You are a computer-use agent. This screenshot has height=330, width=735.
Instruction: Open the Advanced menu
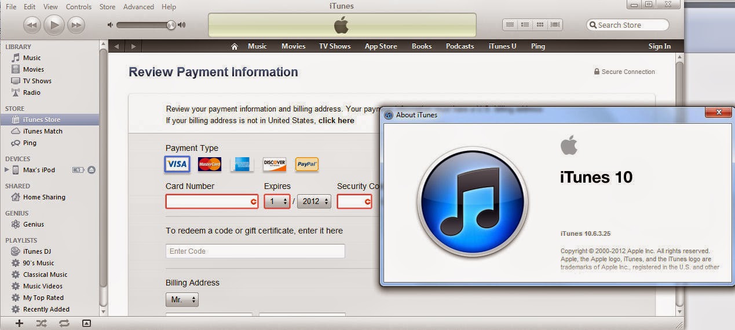click(138, 7)
